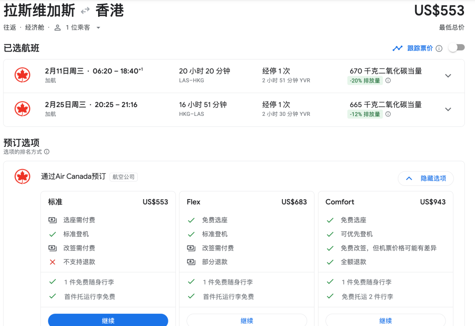Open the 1 位乘客 passenger dropdown

tap(98, 28)
